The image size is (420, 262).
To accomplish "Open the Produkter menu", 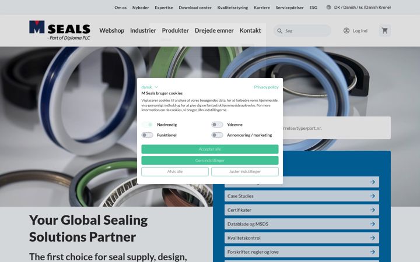I will pos(176,30).
